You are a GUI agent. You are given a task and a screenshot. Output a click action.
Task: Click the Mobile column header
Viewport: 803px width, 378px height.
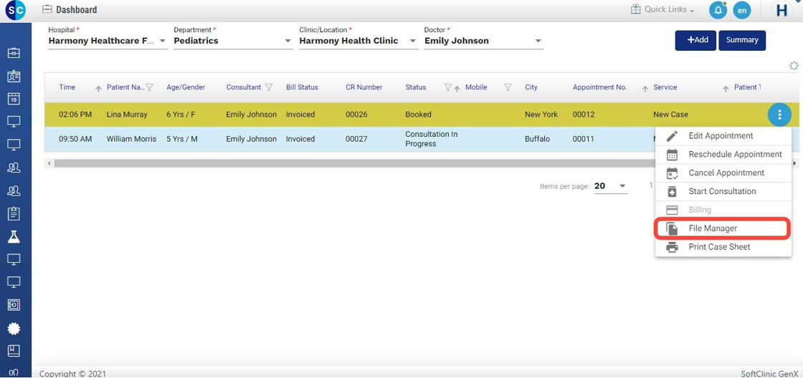476,87
